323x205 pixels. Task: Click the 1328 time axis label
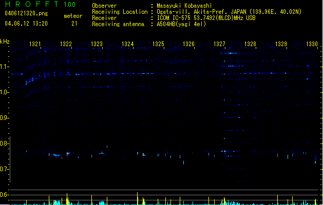point(250,44)
